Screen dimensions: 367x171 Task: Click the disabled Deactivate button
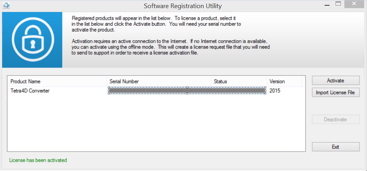[336, 119]
